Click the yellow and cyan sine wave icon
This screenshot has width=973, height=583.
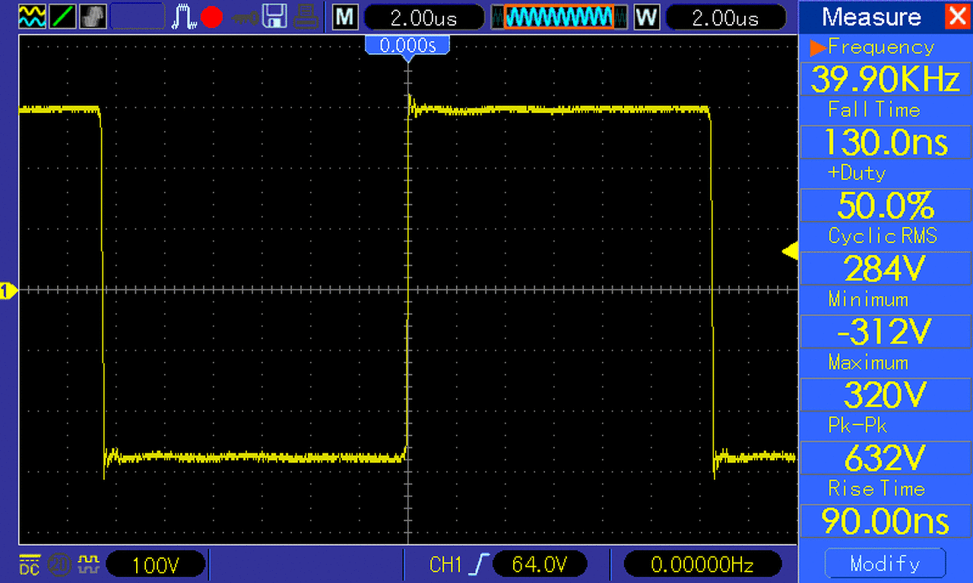(x=32, y=16)
